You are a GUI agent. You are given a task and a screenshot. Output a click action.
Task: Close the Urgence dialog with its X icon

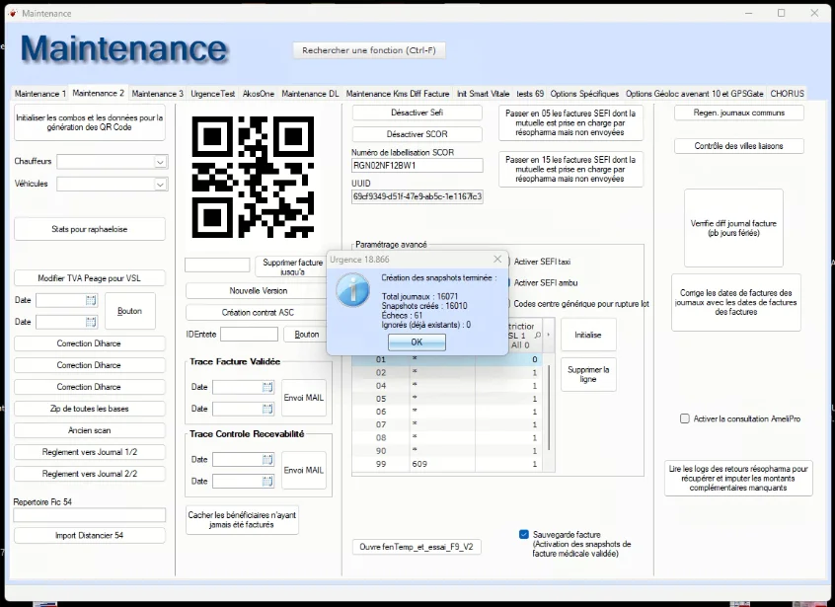pos(496,260)
